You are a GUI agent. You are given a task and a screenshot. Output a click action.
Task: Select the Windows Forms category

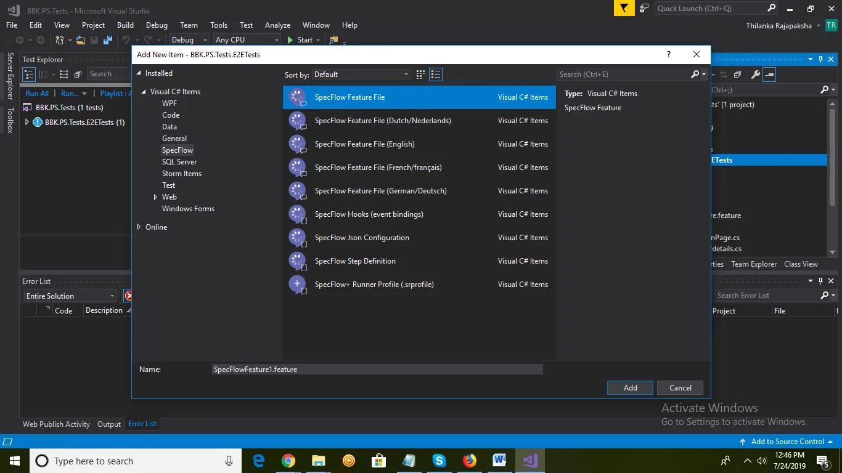coord(188,209)
